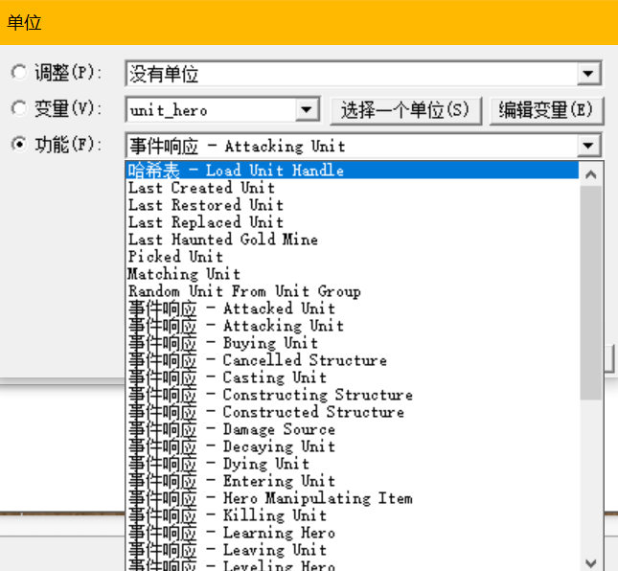The image size is (618, 571).
Task: Open the unit_hero variable dropdown
Action: 307,110
